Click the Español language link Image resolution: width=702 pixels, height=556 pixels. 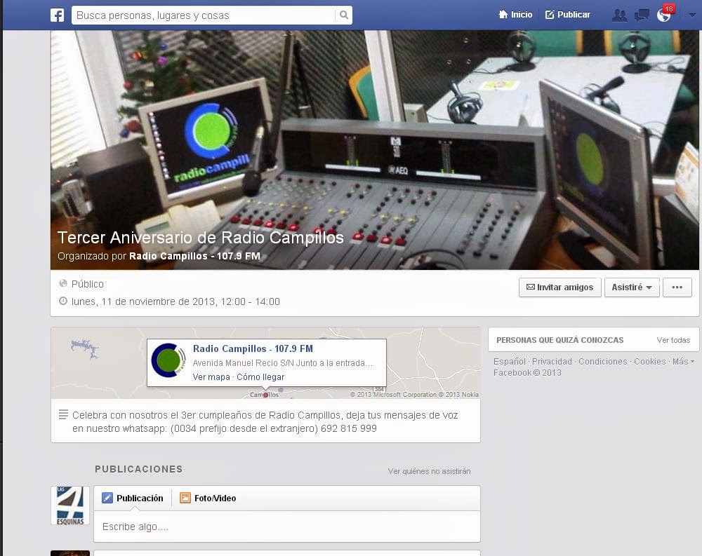510,361
